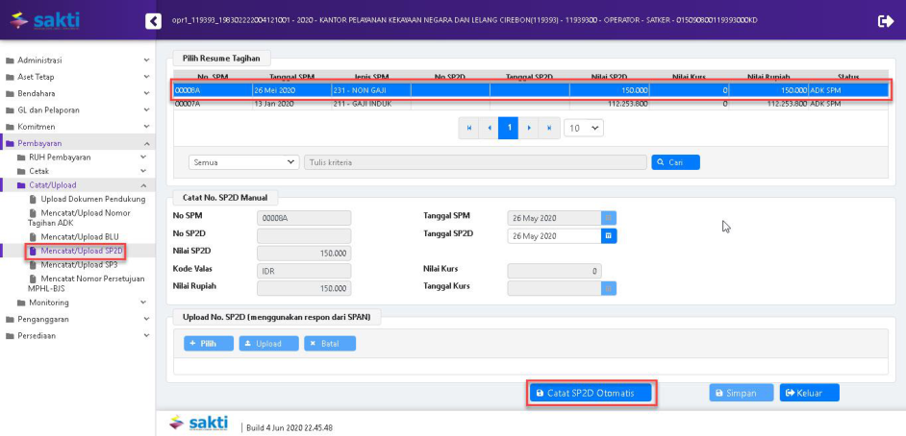The image size is (906, 436).
Task: Click the Keluar button
Action: pyautogui.click(x=809, y=393)
